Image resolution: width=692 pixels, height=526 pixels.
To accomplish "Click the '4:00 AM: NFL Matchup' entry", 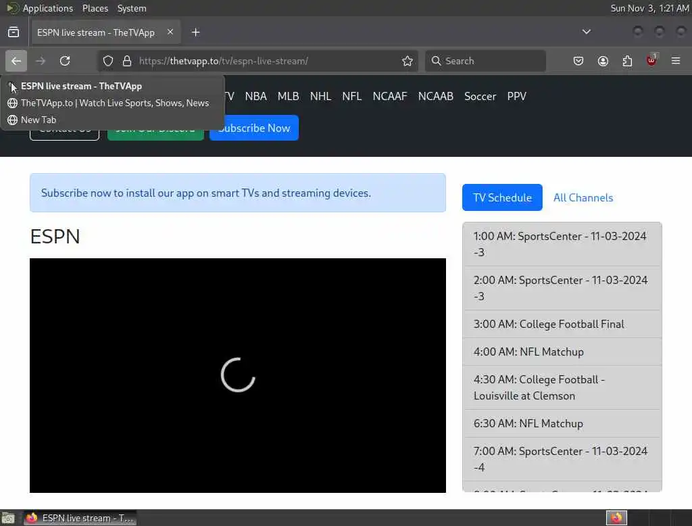I will click(x=562, y=352).
